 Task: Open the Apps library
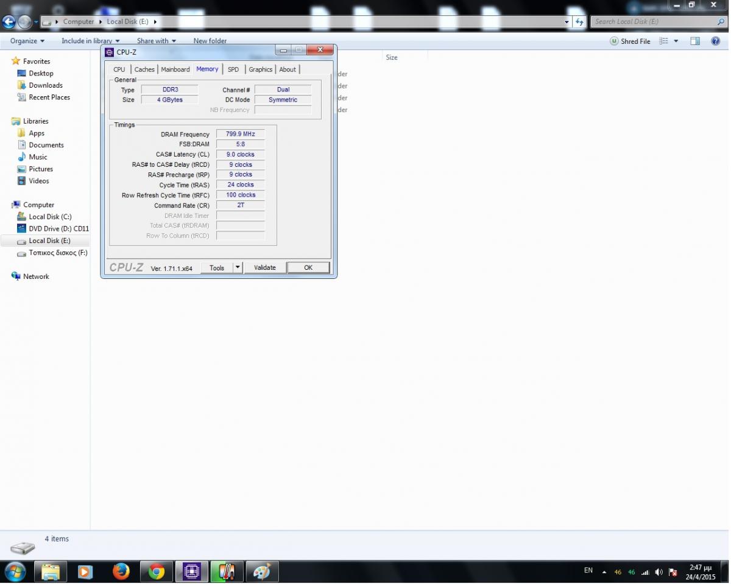[x=37, y=133]
